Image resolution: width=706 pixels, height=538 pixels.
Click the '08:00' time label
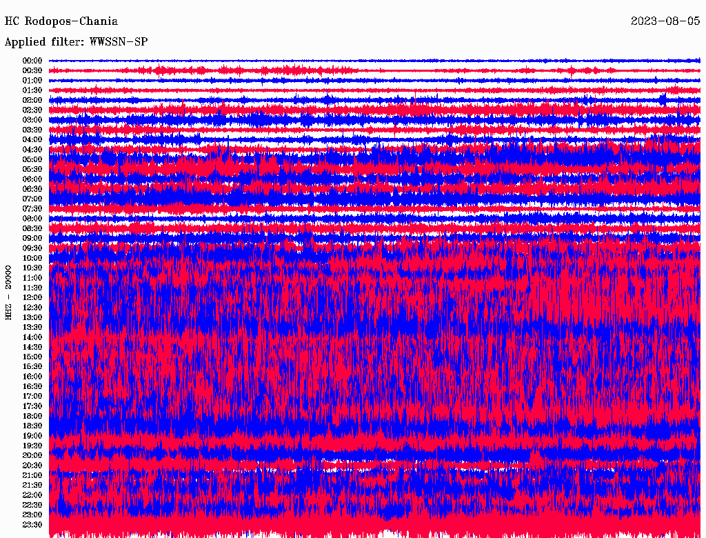point(32,219)
